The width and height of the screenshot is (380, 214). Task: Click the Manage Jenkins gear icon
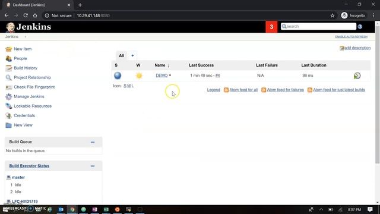(8, 96)
